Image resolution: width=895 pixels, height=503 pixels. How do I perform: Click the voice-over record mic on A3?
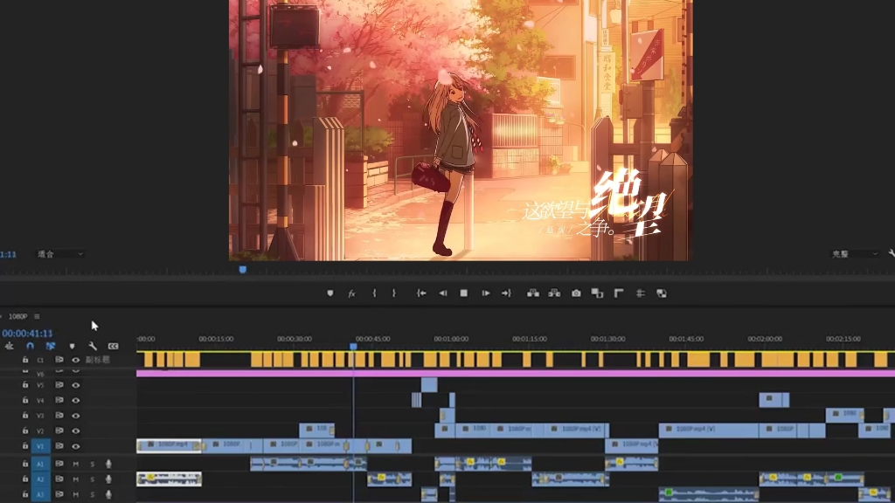(108, 494)
